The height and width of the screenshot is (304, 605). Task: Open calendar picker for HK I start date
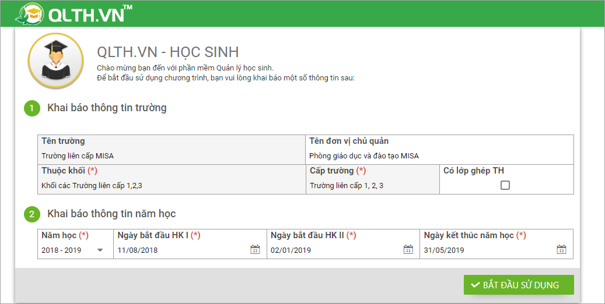[254, 249]
